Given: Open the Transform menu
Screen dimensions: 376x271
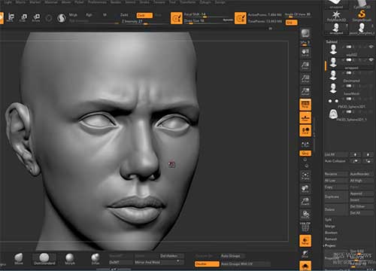Looking at the screenshot, I should coord(187,2).
